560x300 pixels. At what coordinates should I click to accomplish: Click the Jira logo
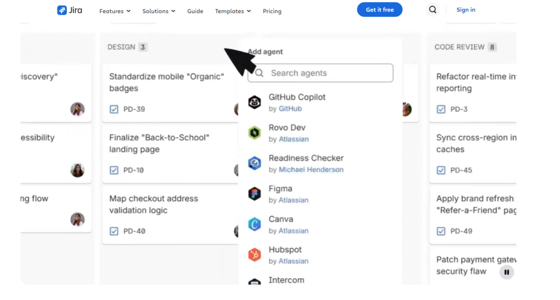(69, 10)
